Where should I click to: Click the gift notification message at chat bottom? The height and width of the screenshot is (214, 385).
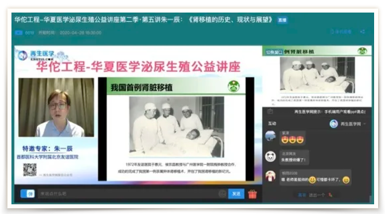tap(315, 195)
